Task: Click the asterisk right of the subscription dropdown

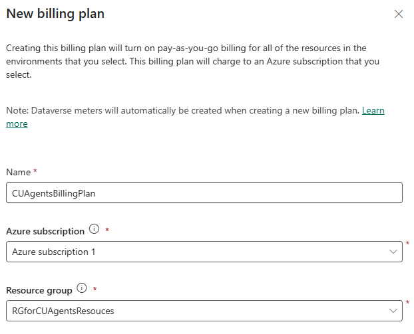Action: tap(407, 243)
